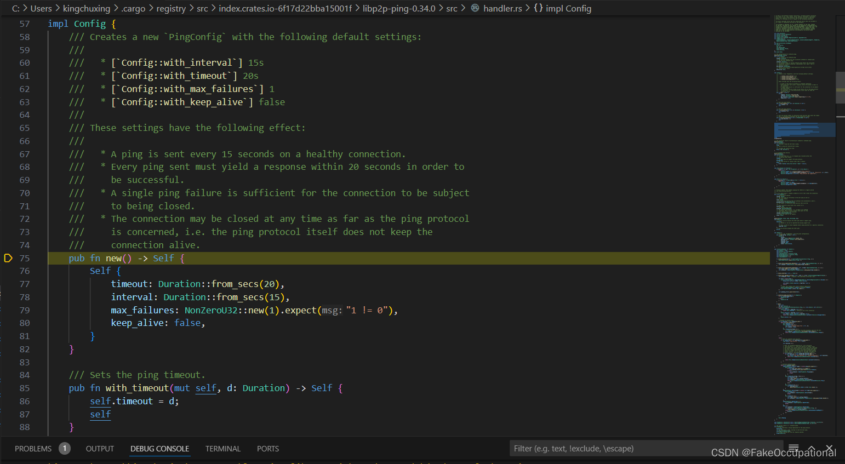
Task: Click line number 79 in the gutter
Action: (x=25, y=310)
